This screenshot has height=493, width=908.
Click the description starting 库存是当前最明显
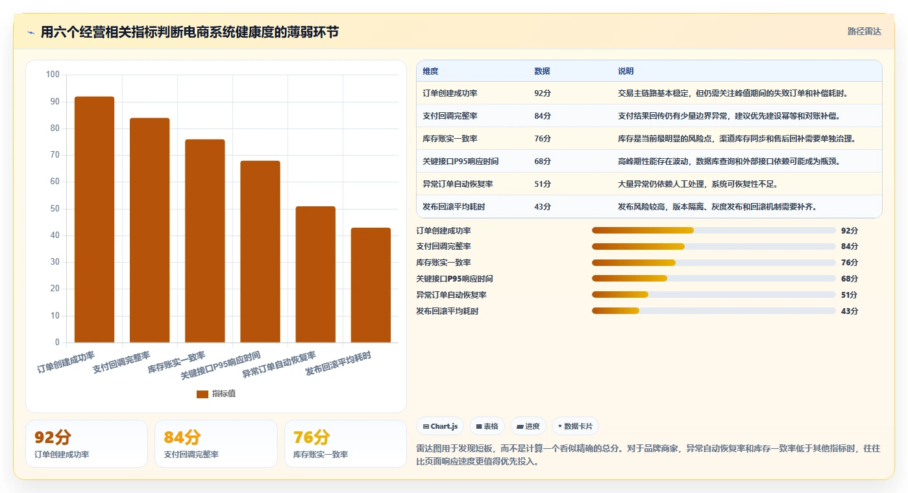click(x=737, y=139)
